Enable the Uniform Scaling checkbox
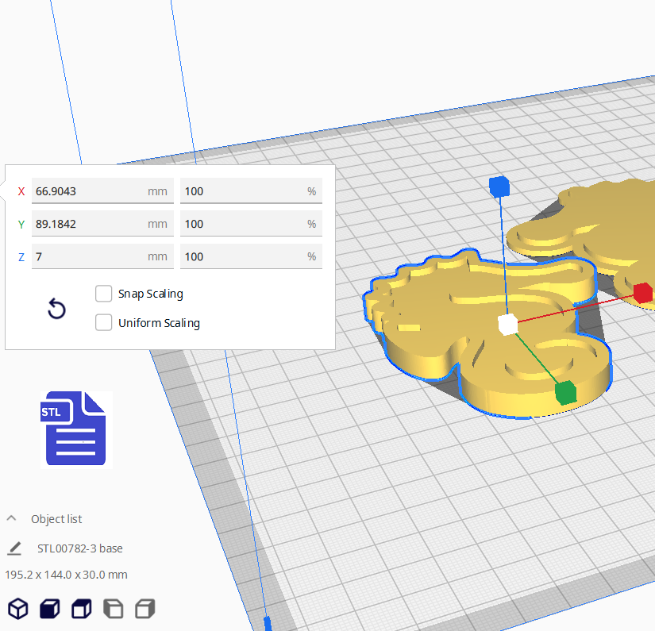Viewport: 655px width, 631px height. [x=103, y=323]
